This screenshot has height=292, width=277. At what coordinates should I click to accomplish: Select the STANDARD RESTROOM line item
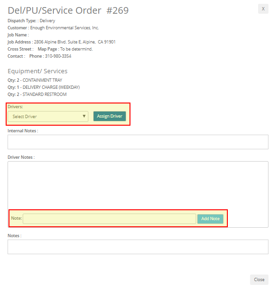[x=37, y=94]
